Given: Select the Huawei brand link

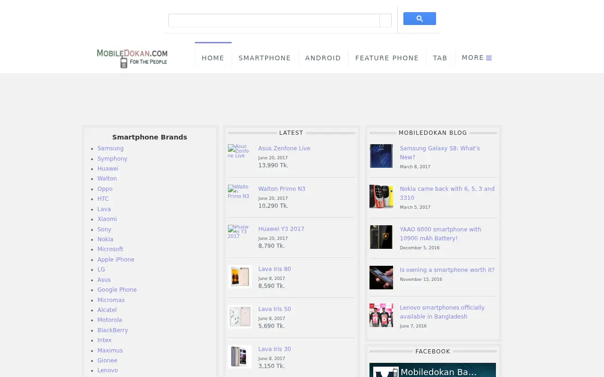Looking at the screenshot, I should 108,169.
